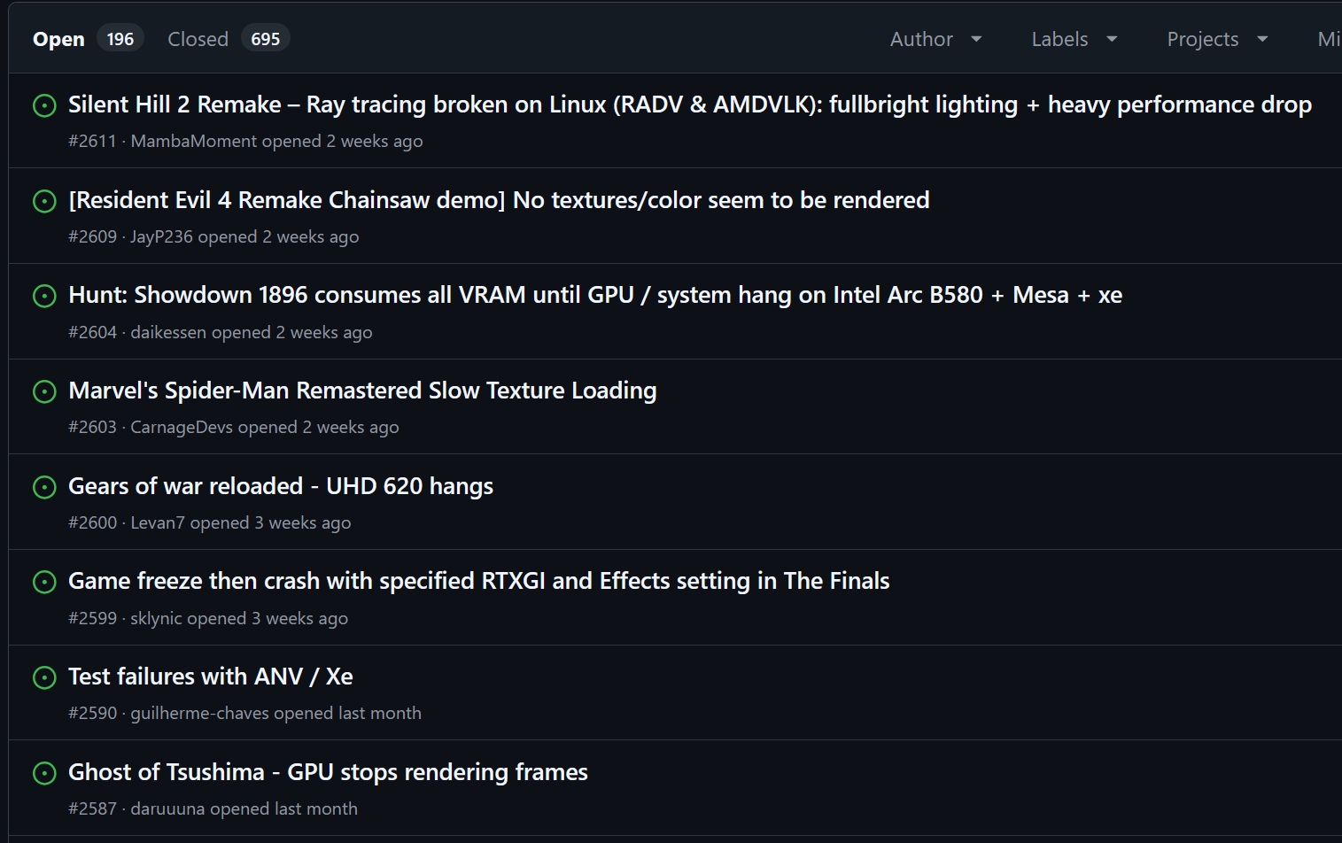1342x843 pixels.
Task: Click open-issue icon beside Ghost of Tsushima issue
Action: click(x=44, y=773)
